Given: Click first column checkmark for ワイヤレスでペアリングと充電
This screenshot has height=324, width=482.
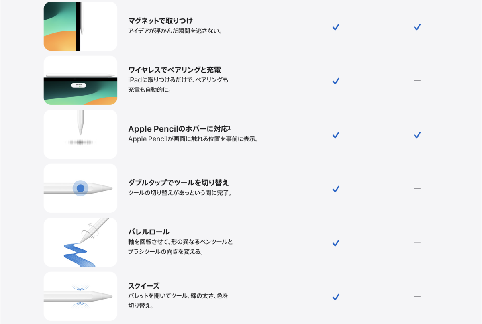Looking at the screenshot, I should pos(336,81).
